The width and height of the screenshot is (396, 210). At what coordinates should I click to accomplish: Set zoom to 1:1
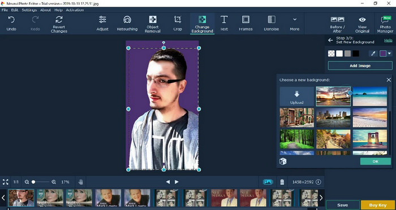pyautogui.click(x=16, y=182)
